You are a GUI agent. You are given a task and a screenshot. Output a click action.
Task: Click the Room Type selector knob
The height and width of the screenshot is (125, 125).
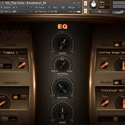click(x=104, y=65)
